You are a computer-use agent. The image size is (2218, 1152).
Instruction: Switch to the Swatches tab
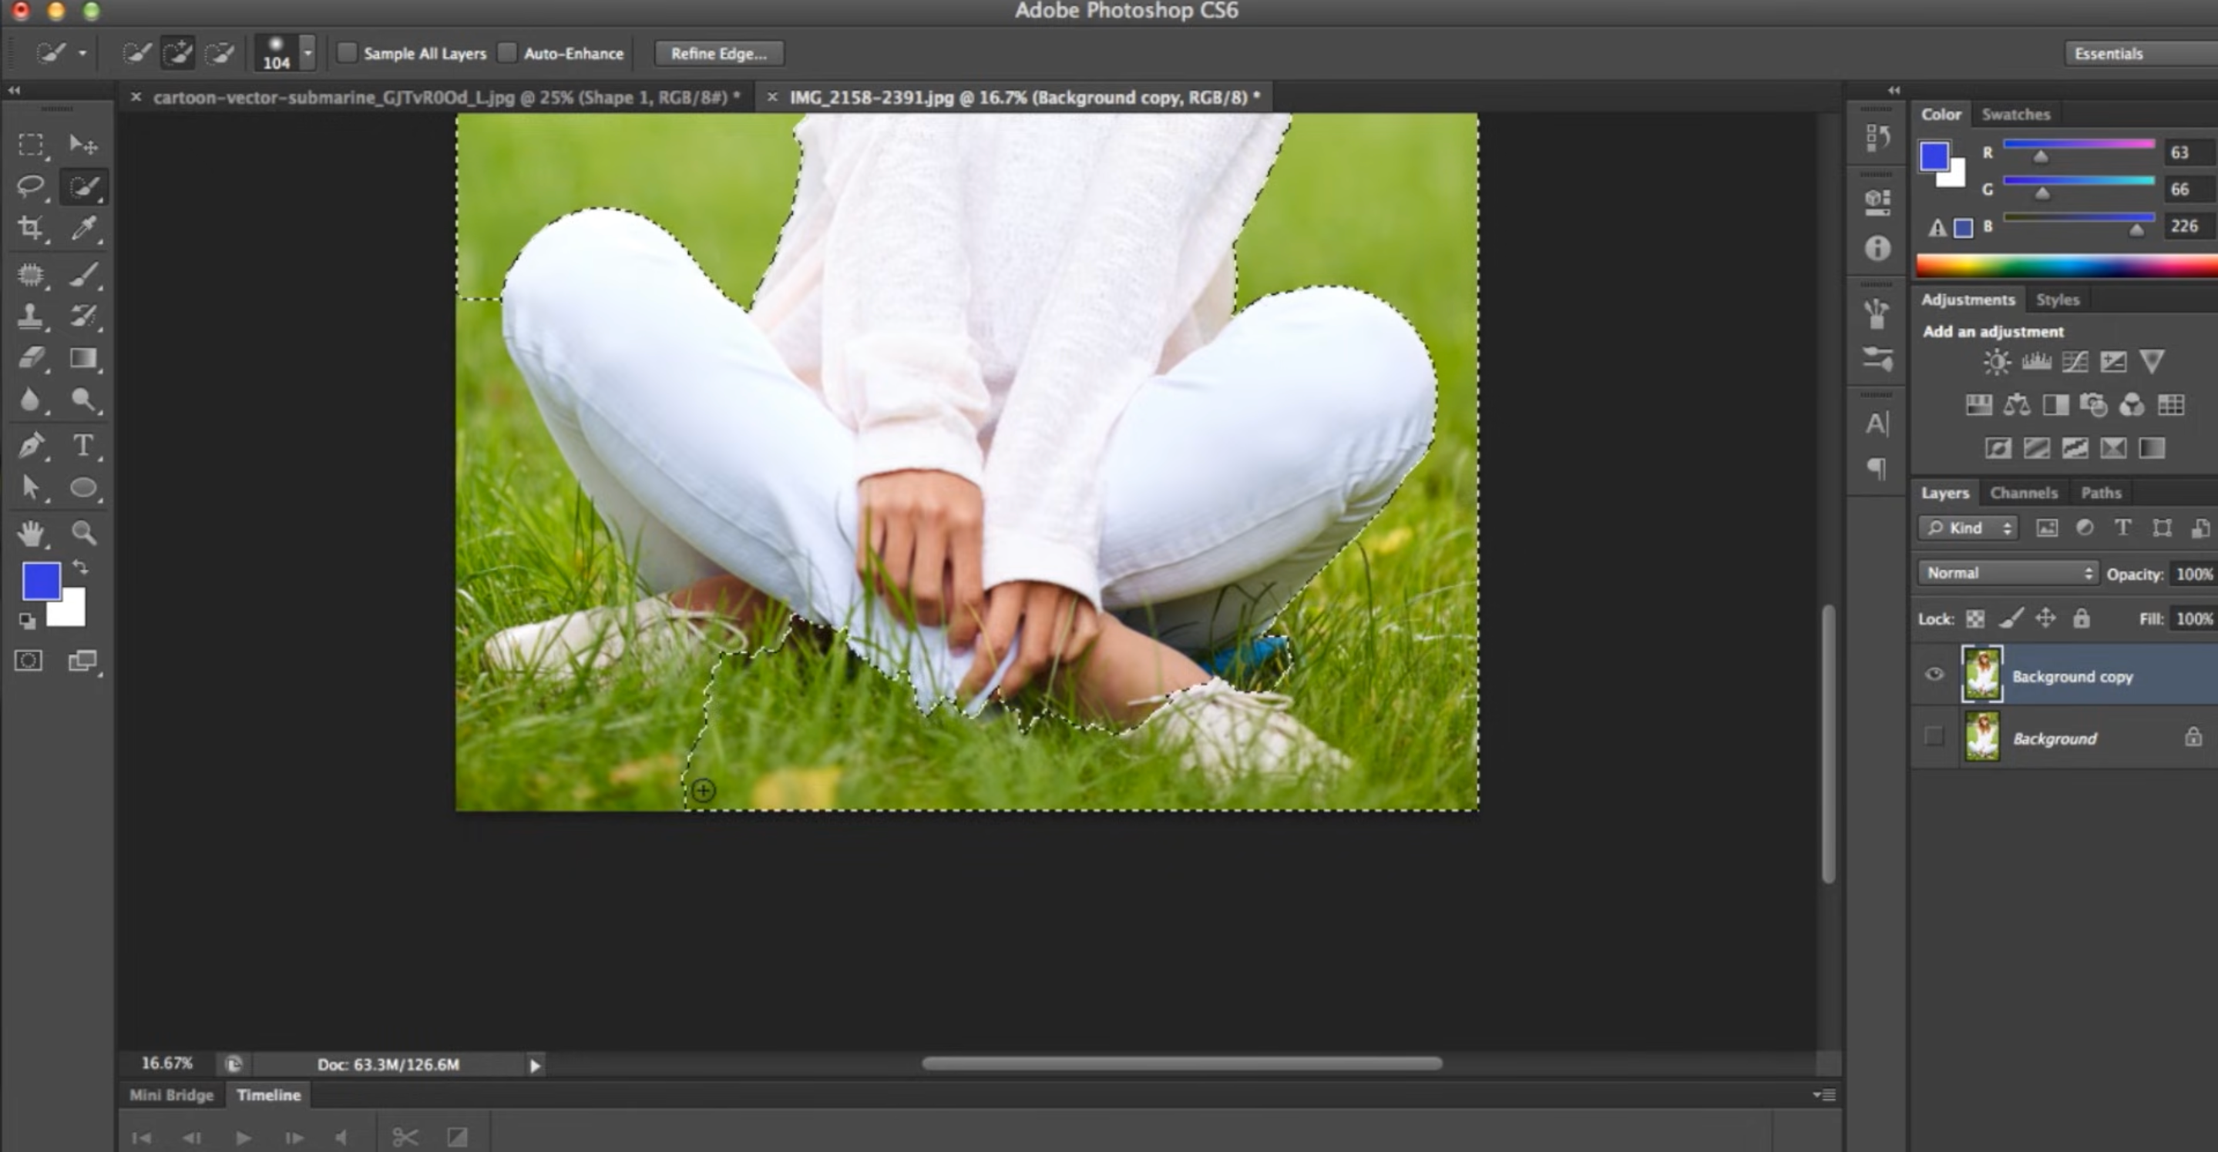coord(2015,115)
